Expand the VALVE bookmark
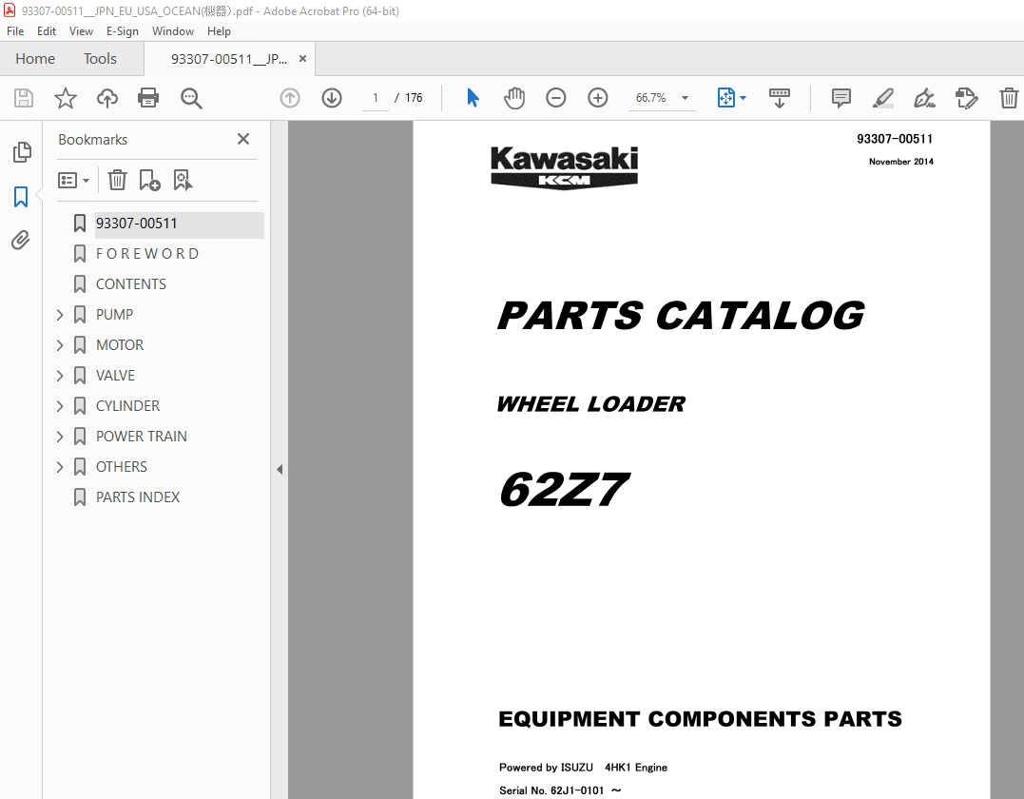Viewport: 1024px width, 799px height. pyautogui.click(x=60, y=376)
